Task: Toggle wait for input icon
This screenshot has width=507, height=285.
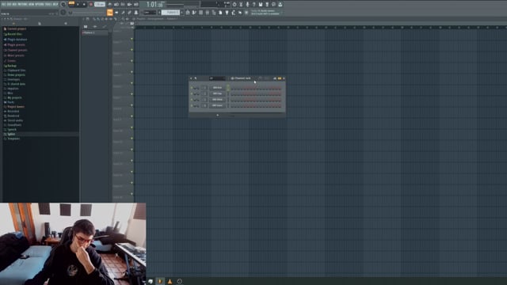Action: (116, 5)
